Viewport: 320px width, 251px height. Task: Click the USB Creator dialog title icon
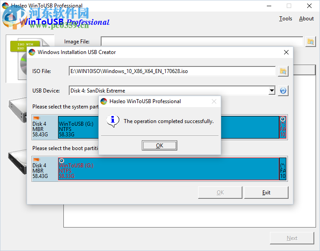32,52
